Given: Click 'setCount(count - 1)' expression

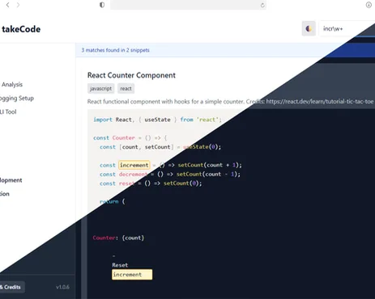Looking at the screenshot, I should (207, 175).
